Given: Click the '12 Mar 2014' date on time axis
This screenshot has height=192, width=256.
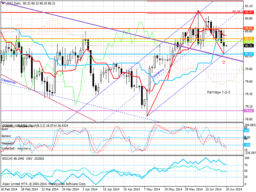Looking at the screenshot, I should pyautogui.click(x=50, y=189).
